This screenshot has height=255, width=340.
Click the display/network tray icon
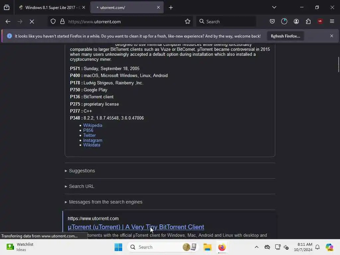pyautogui.click(x=278, y=247)
